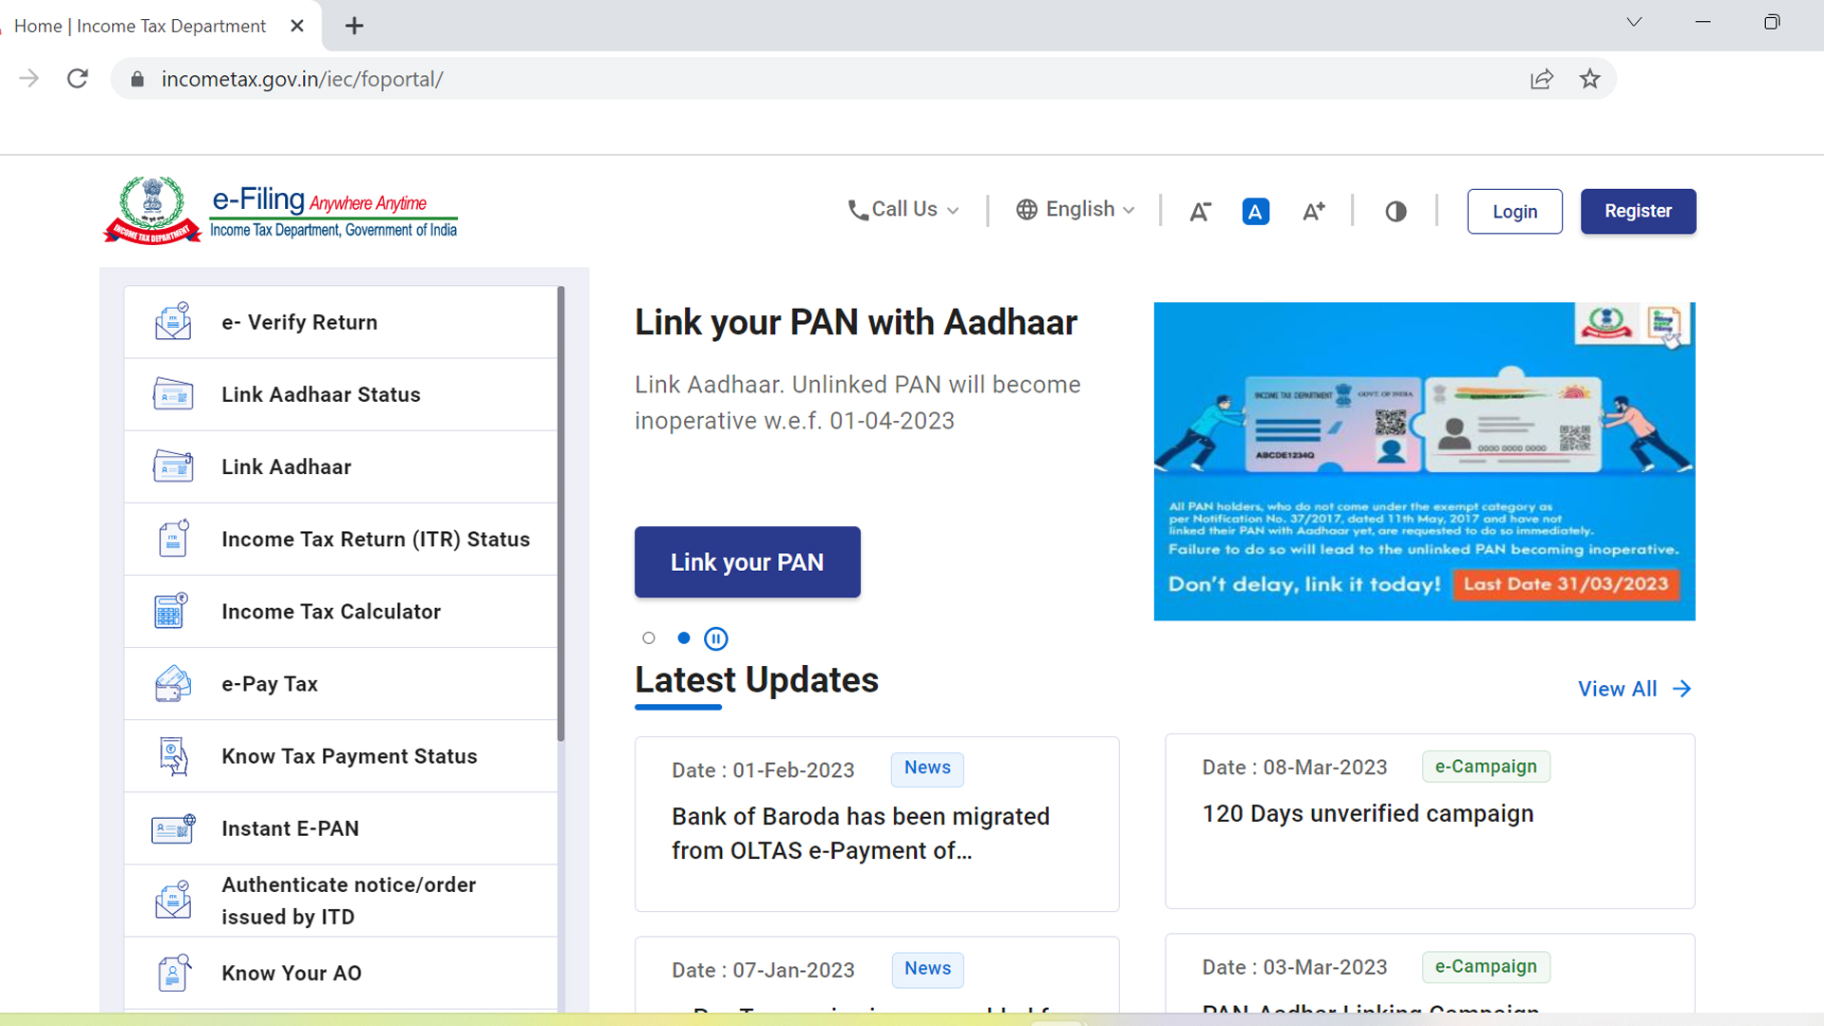Click the Link your PAN button
This screenshot has height=1026, width=1824.
tap(748, 561)
